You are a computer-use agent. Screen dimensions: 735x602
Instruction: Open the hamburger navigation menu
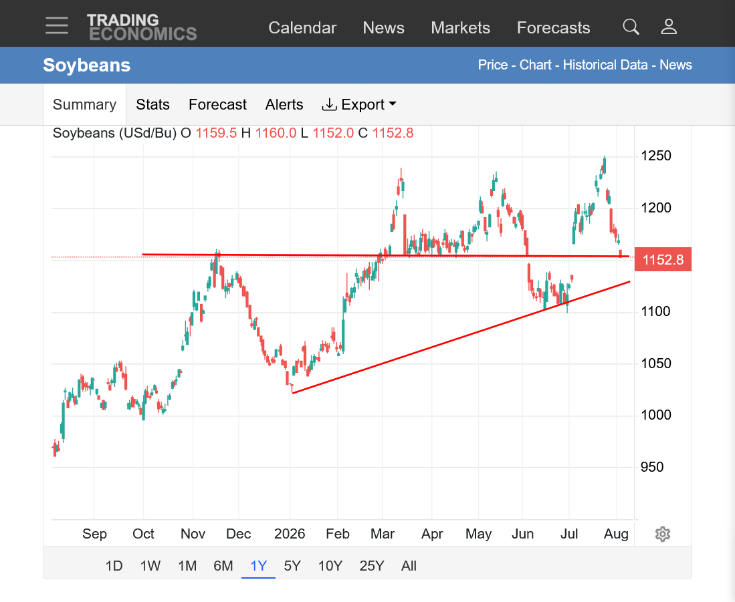coord(57,25)
